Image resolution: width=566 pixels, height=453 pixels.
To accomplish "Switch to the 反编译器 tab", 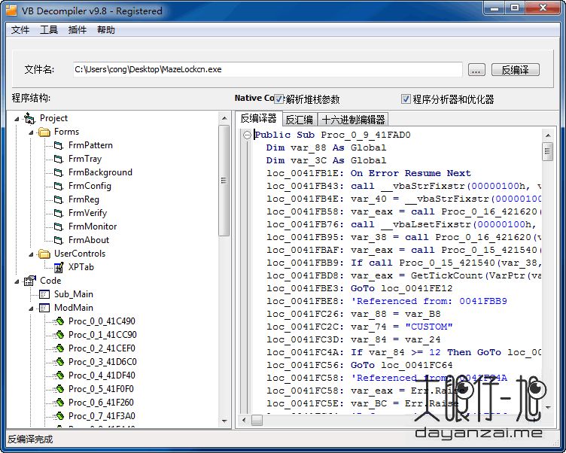I will (x=258, y=118).
